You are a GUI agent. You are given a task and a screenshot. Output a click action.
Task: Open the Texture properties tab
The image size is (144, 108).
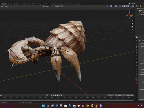coord(136,83)
